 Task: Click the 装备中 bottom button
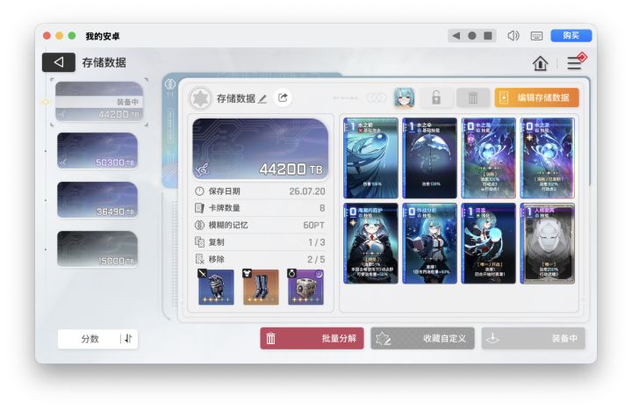[x=534, y=338]
